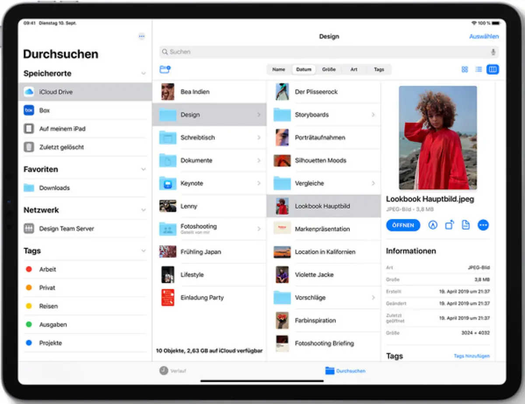This screenshot has width=525, height=404.
Task: Open sidebar ellipsis options menu
Action: pos(141,36)
